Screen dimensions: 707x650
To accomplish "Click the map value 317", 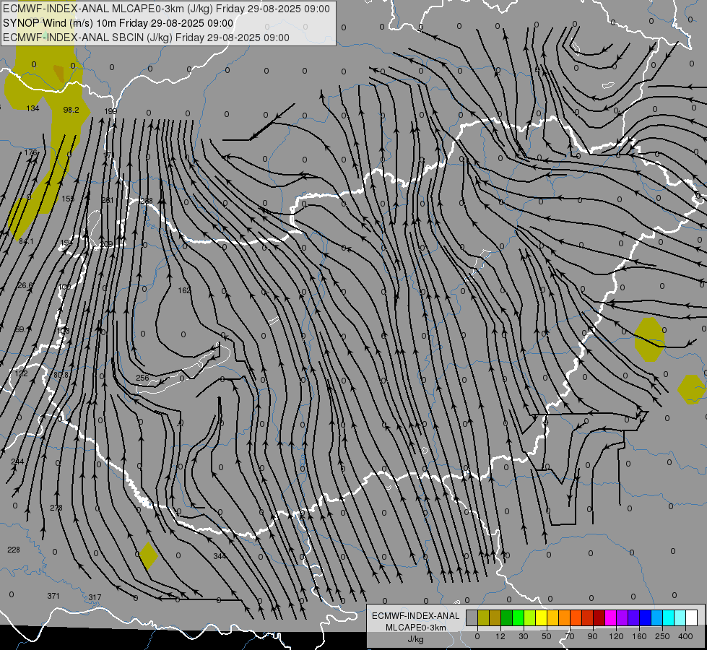I will point(95,597).
